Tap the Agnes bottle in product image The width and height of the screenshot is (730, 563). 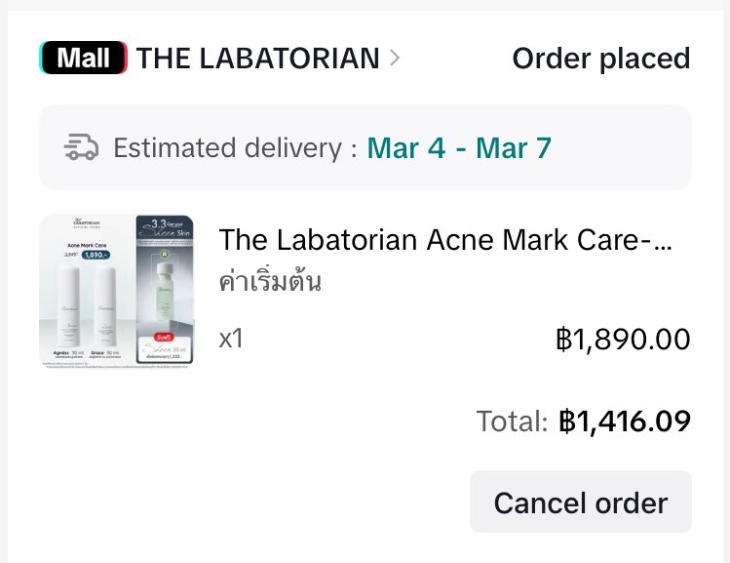[68, 305]
